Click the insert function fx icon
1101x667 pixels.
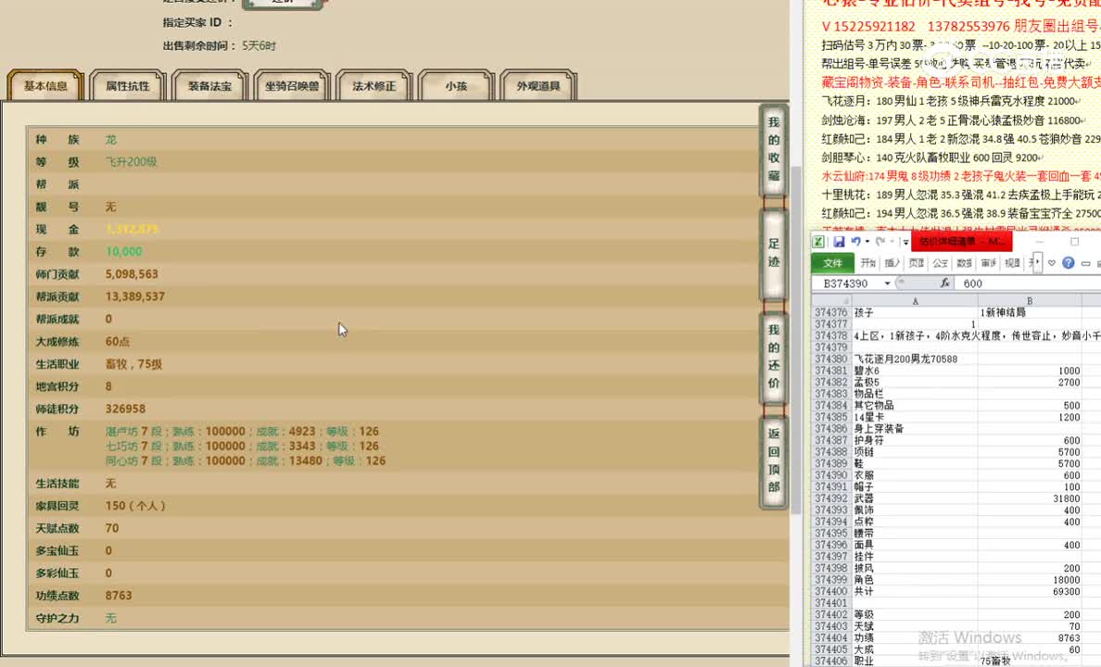click(x=945, y=283)
